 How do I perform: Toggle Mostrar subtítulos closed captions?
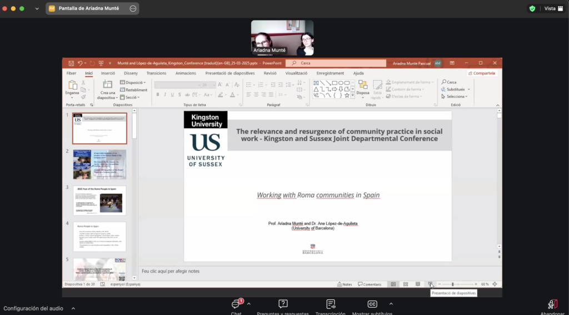tap(372, 305)
